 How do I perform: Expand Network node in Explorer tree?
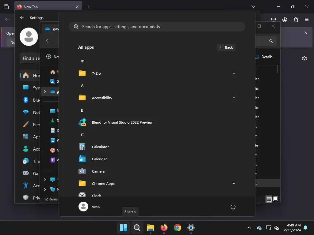[45, 189]
